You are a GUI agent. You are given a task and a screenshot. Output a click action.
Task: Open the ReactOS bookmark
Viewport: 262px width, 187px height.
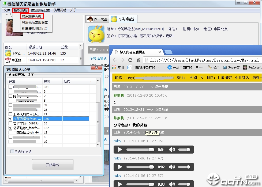point(231,67)
